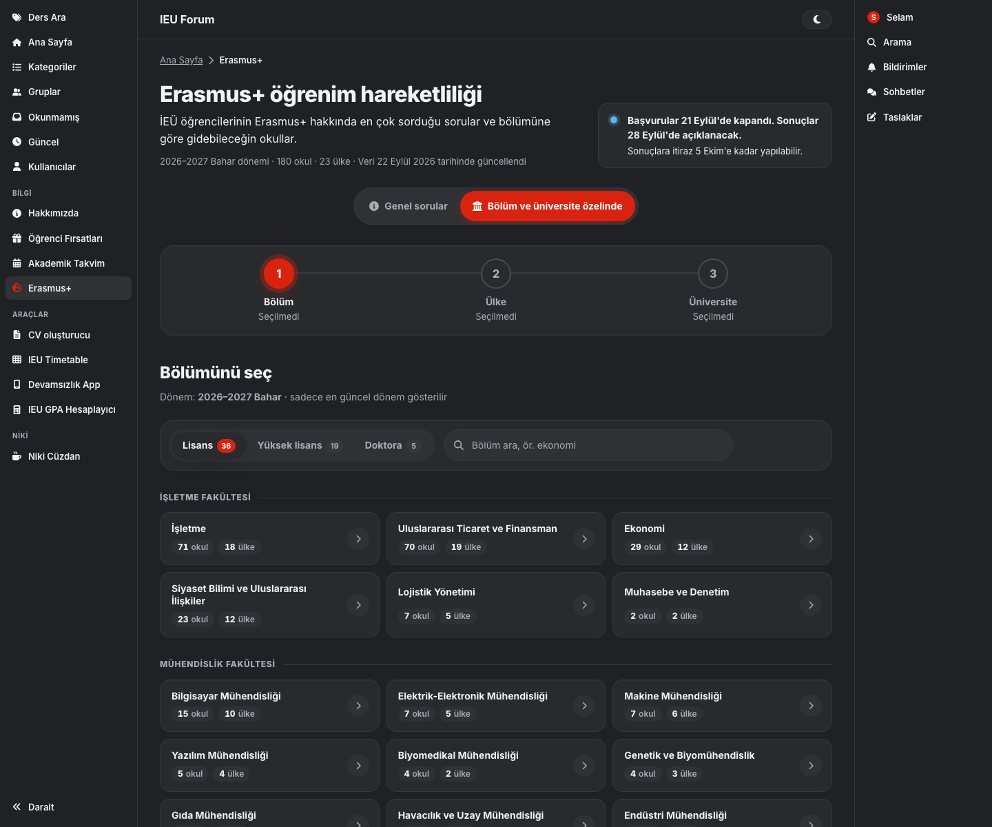Switch to Genel sorular view
This screenshot has width=992, height=827.
click(x=409, y=206)
